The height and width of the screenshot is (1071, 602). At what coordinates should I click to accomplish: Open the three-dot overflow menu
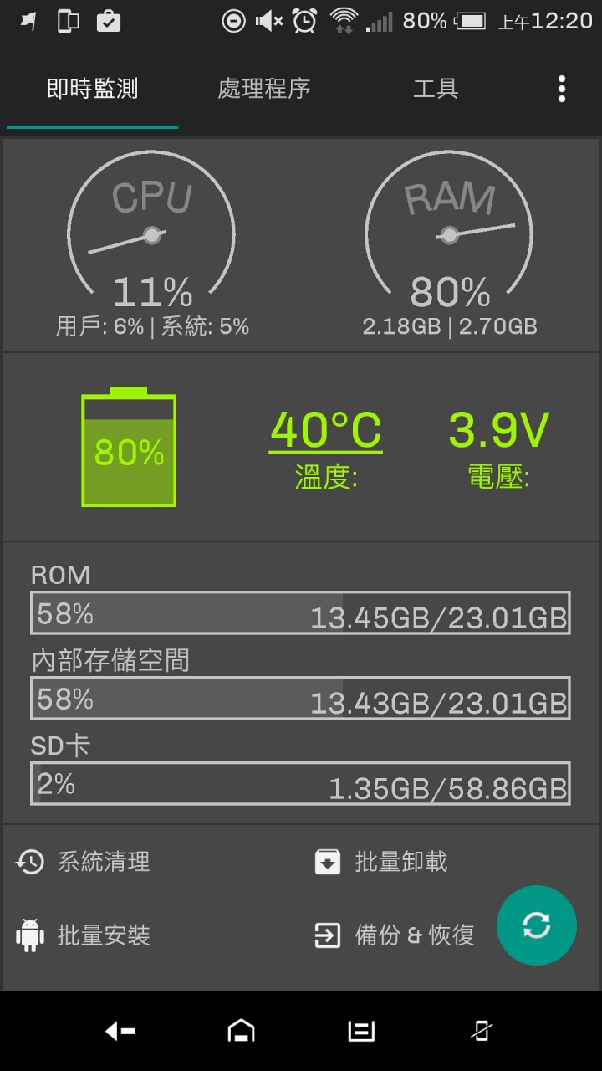[561, 89]
